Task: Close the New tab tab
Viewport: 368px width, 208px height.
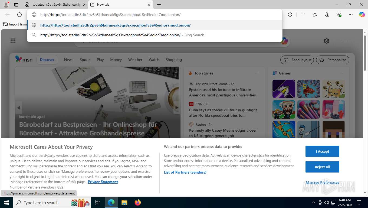Action: [x=149, y=5]
